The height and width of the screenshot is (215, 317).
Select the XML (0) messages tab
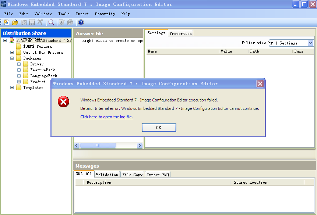(84, 174)
